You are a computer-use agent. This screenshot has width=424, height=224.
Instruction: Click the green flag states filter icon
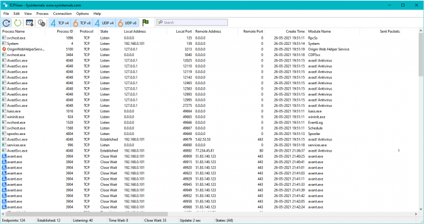[x=146, y=23]
